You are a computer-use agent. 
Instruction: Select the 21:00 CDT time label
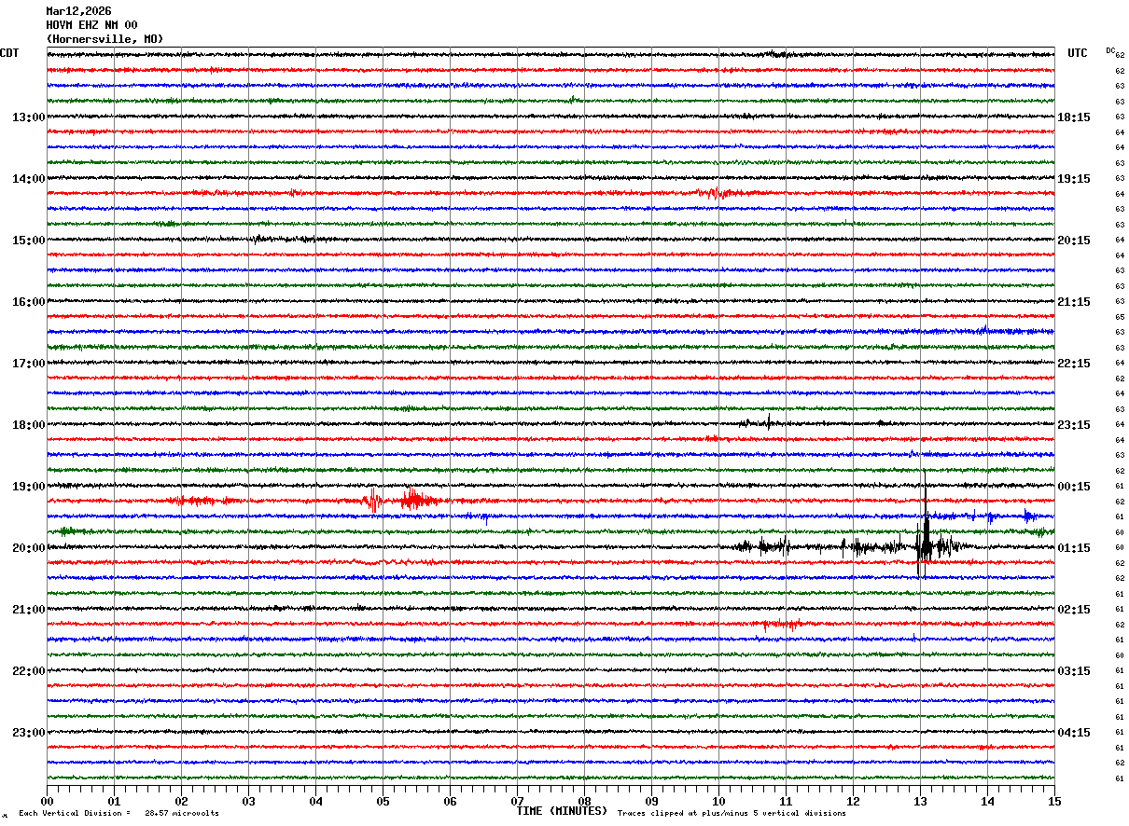pyautogui.click(x=29, y=610)
